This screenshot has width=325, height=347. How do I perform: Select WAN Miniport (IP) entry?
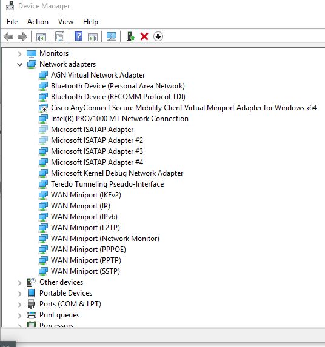point(81,206)
